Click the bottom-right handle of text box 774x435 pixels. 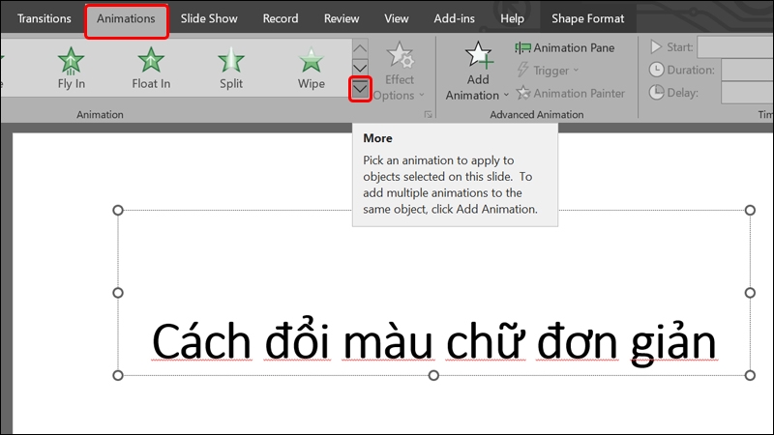coord(750,375)
